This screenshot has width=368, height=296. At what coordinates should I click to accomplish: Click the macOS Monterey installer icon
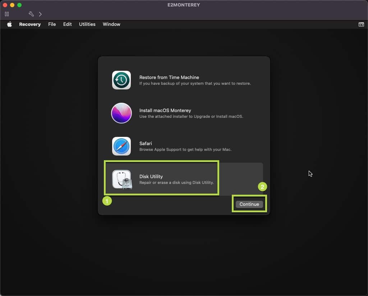(x=121, y=113)
